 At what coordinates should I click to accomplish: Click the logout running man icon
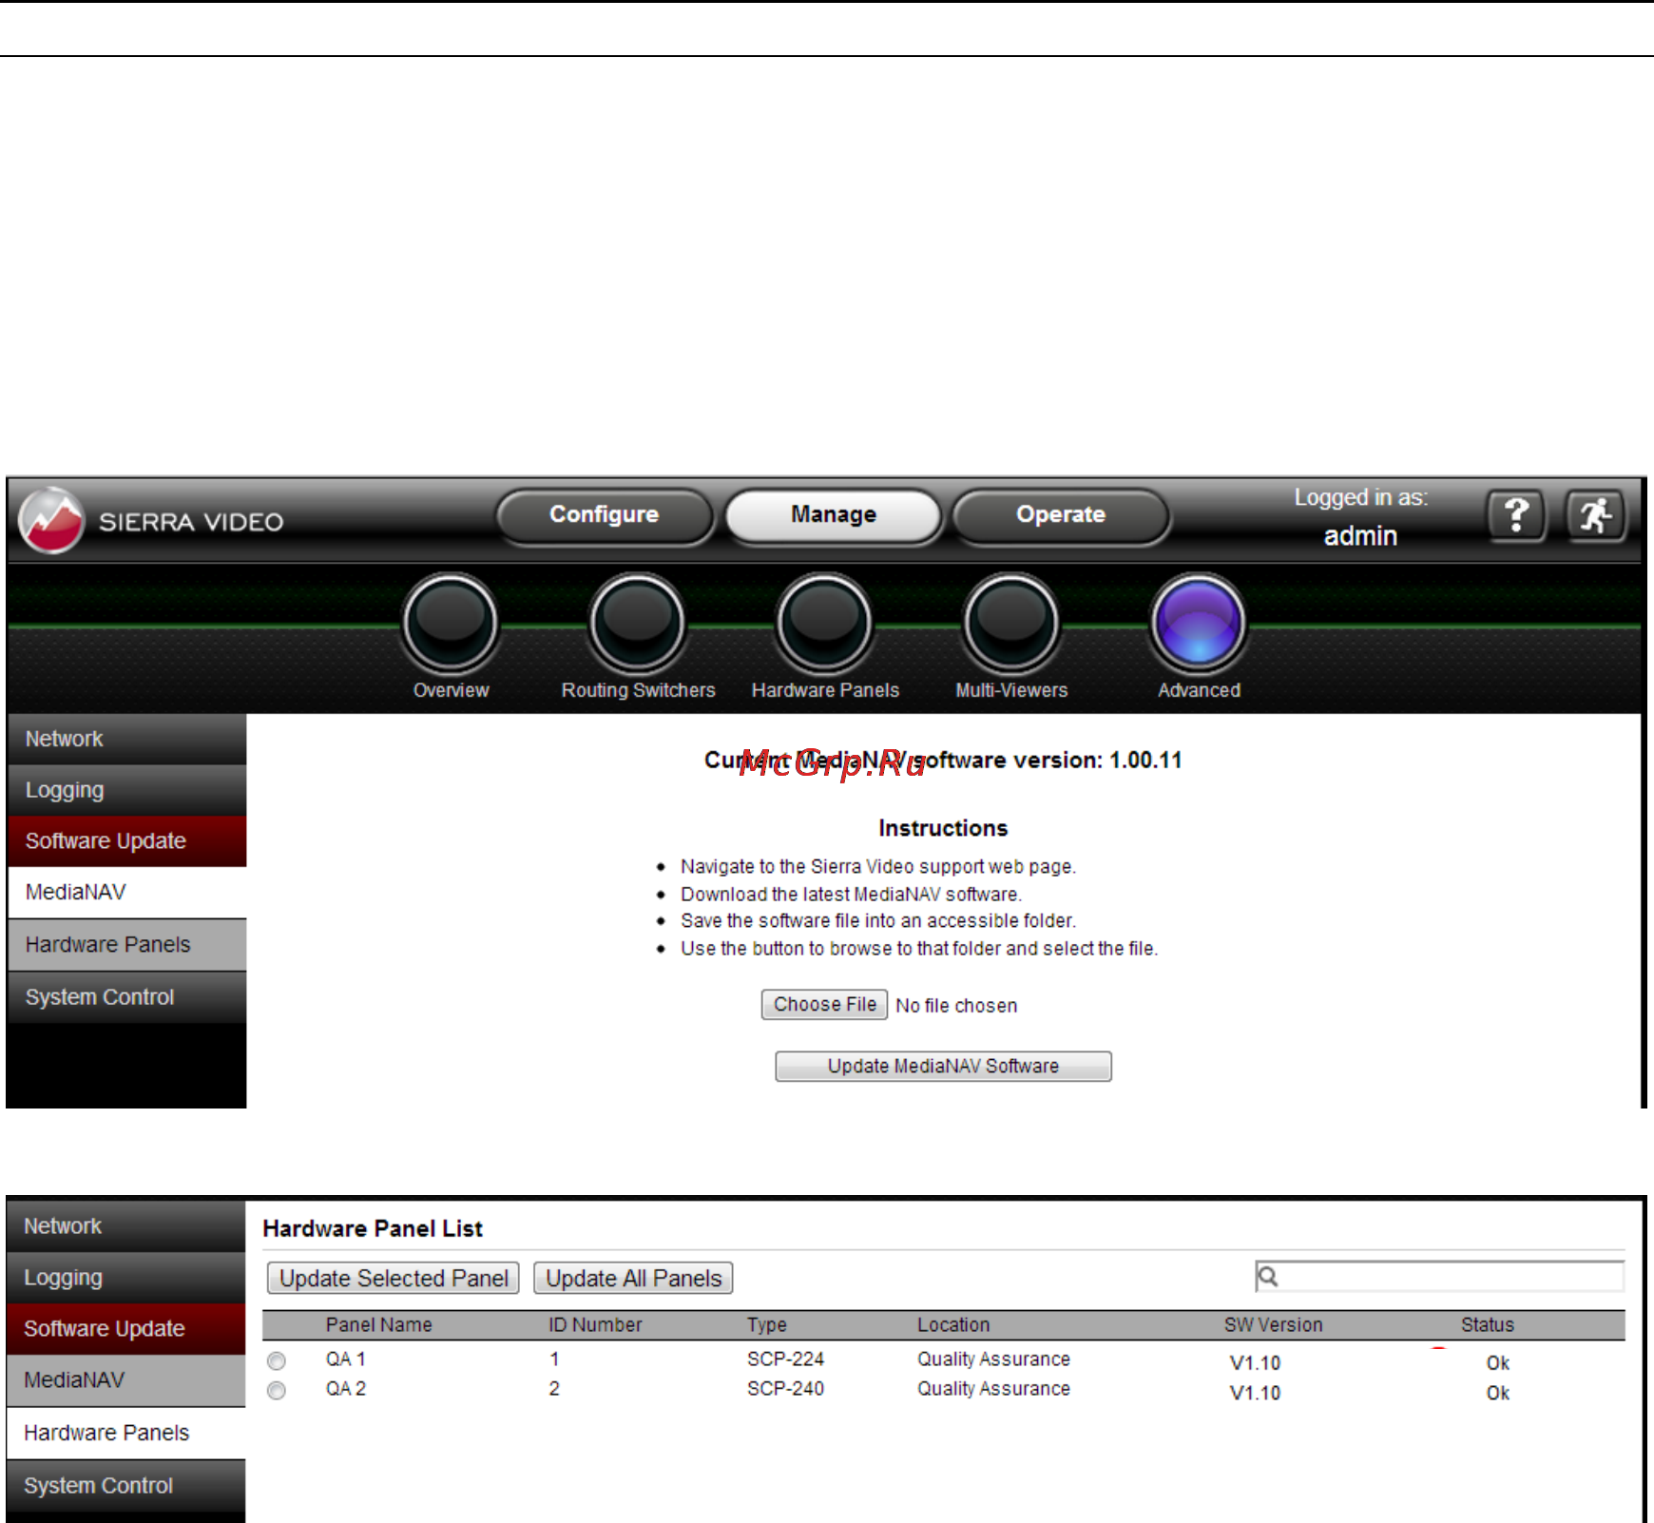[x=1596, y=516]
